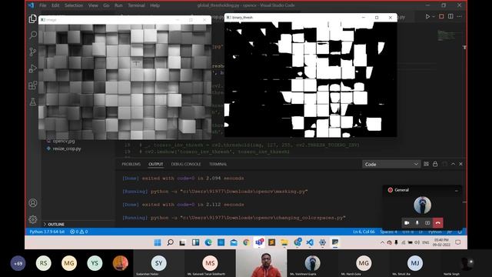Switch to the PROBLEMS tab
492x277 pixels.
[x=131, y=164]
